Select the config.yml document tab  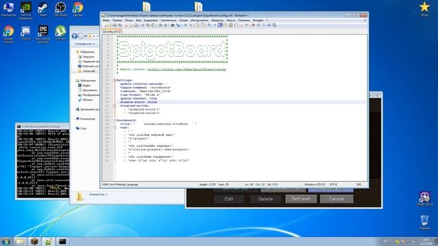112,31
